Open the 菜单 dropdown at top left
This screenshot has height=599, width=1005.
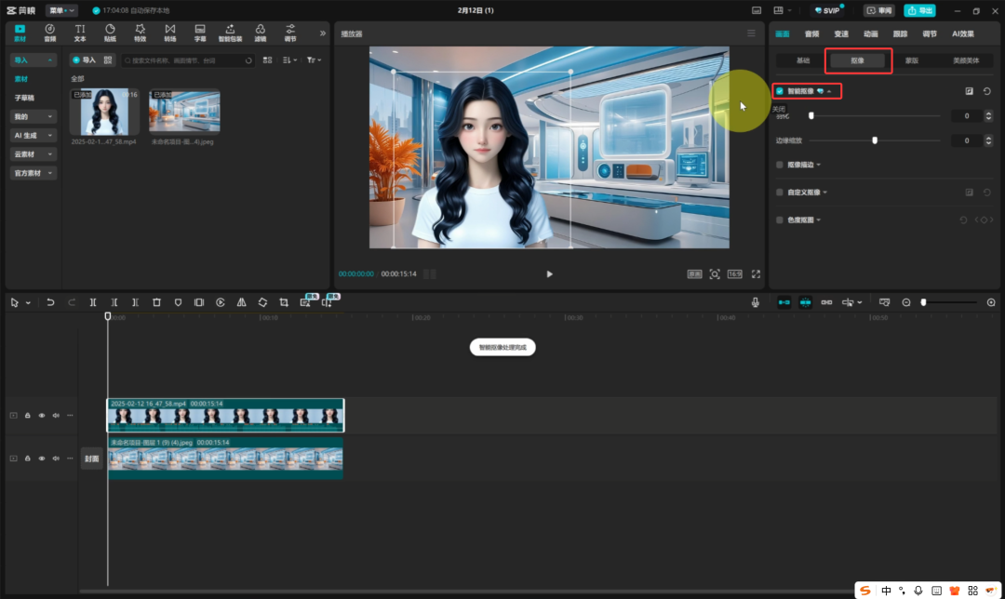tap(62, 10)
